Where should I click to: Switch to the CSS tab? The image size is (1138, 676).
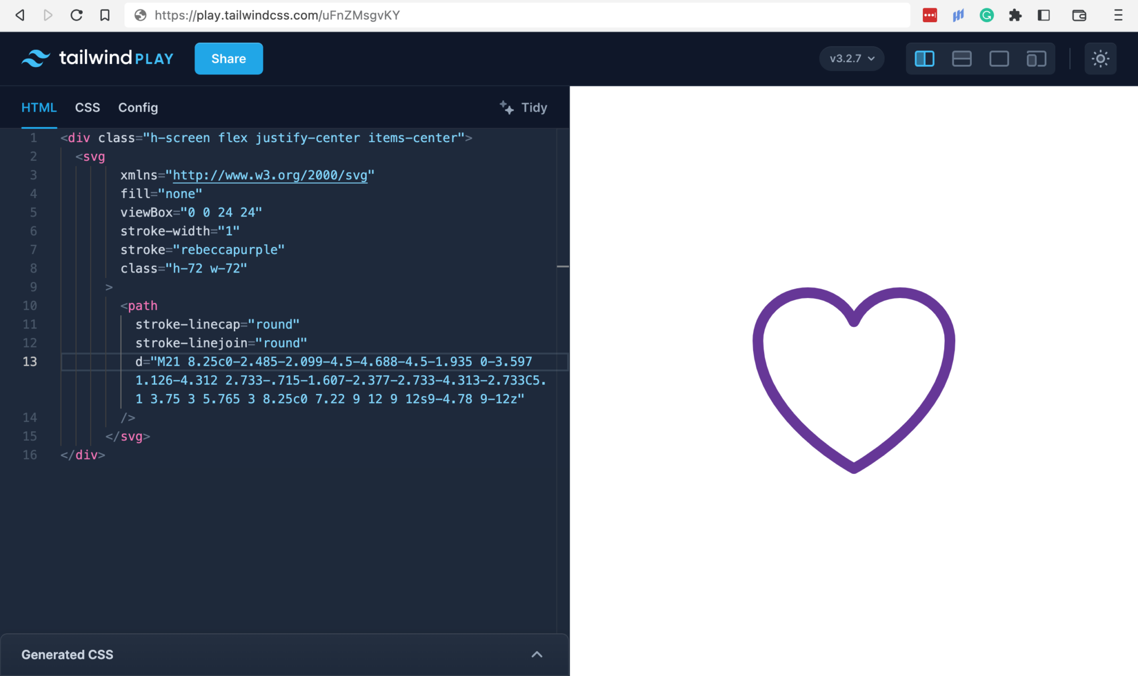tap(87, 107)
